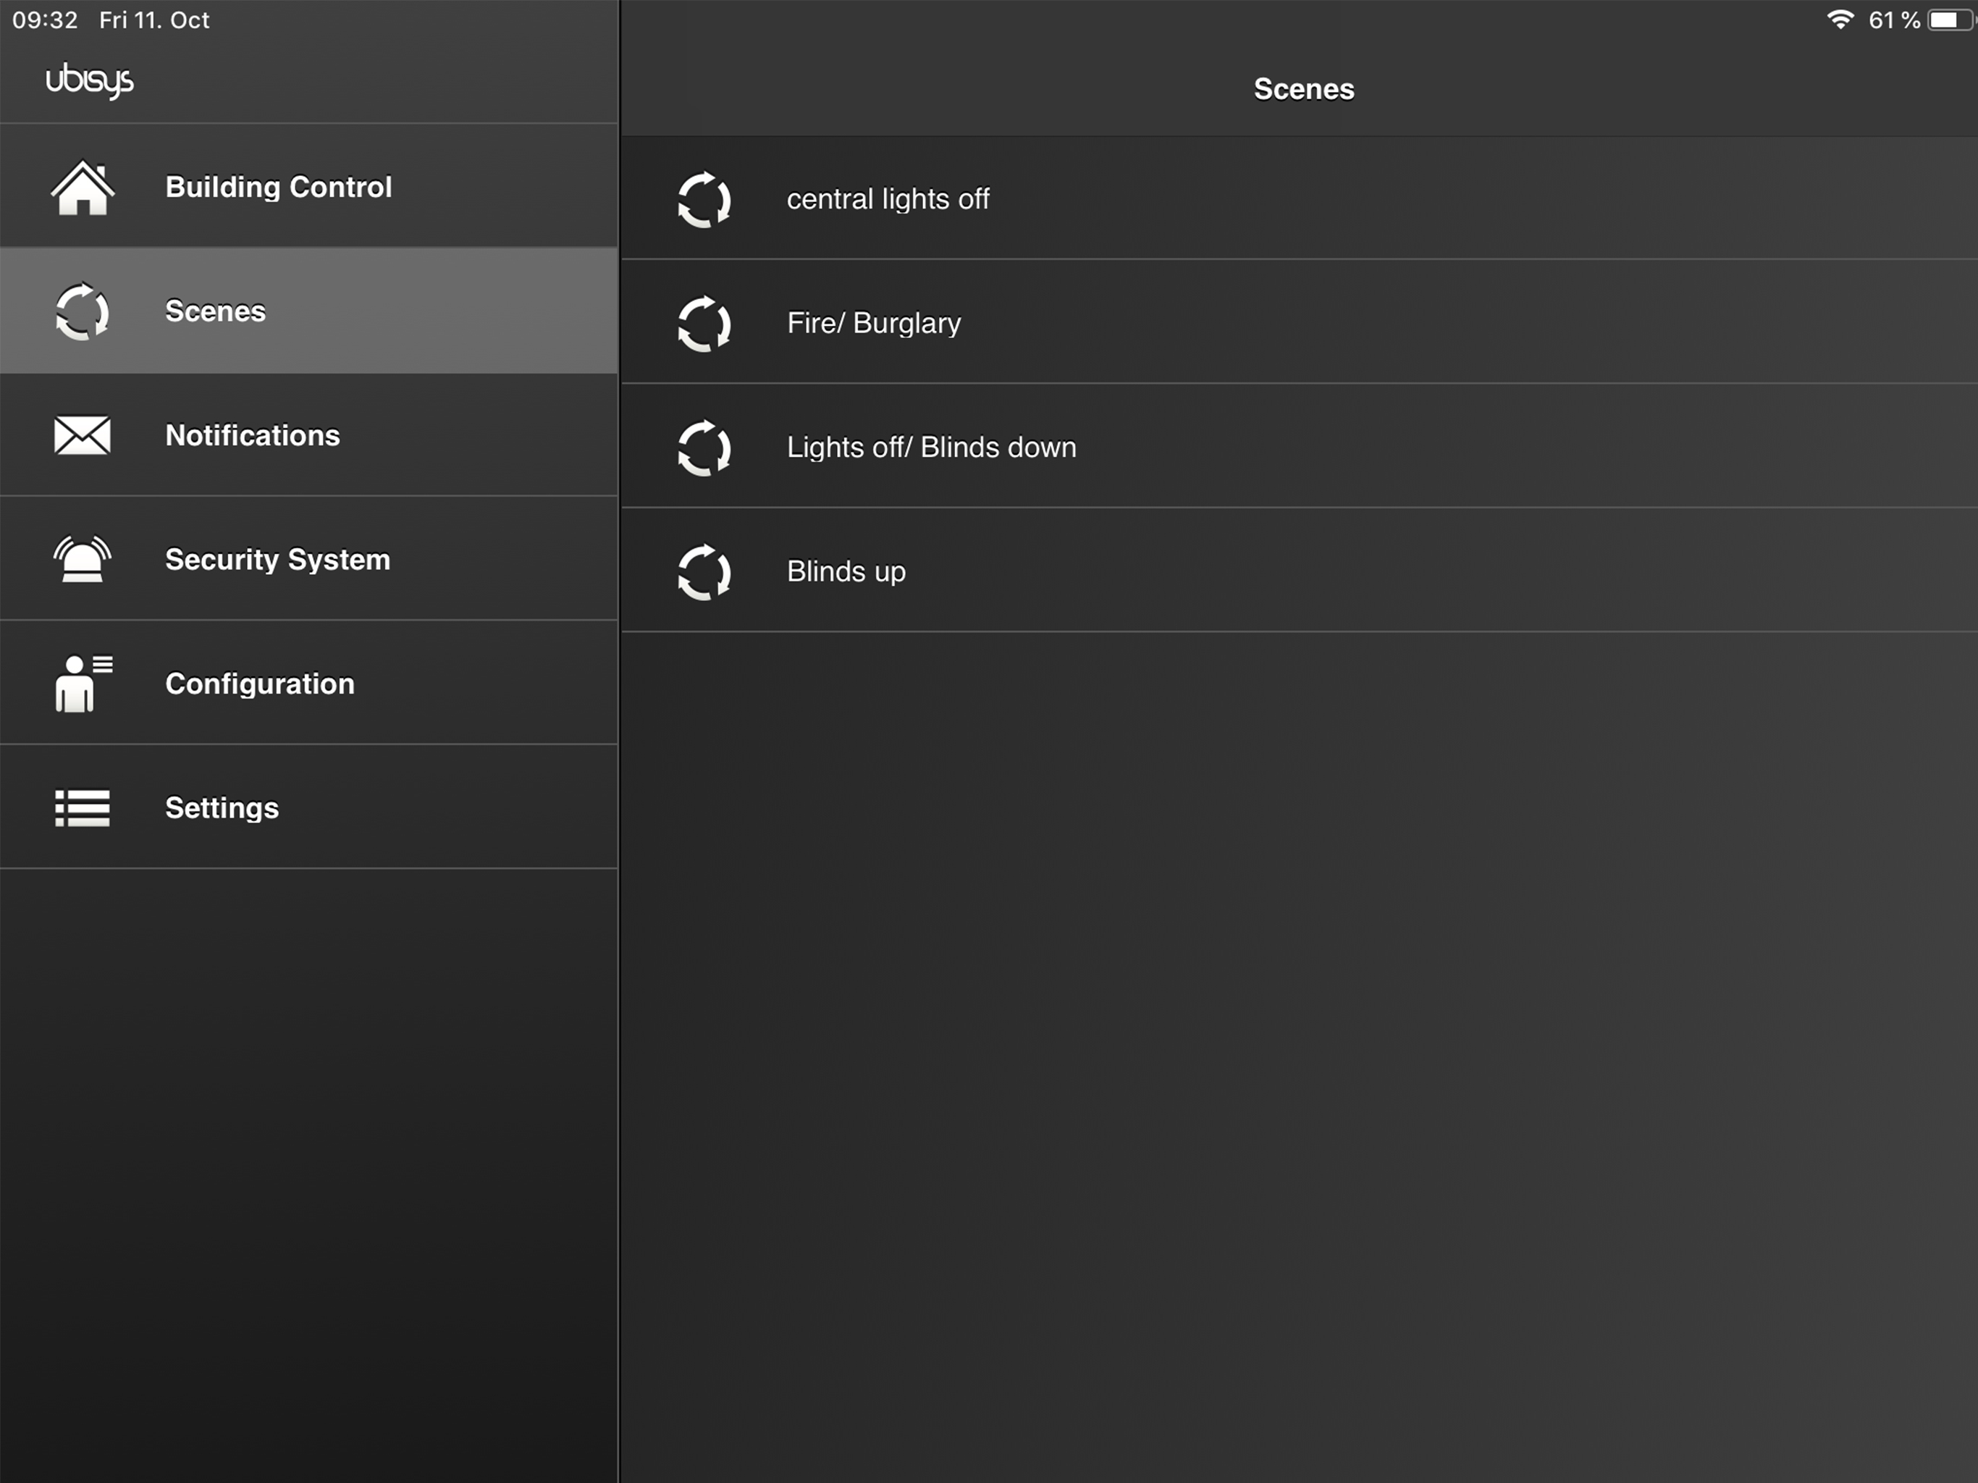The width and height of the screenshot is (1978, 1483).
Task: Select Notifications in the sidebar
Action: point(308,436)
